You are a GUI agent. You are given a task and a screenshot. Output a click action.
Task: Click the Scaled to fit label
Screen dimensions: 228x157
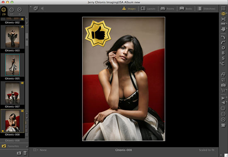point(206,150)
